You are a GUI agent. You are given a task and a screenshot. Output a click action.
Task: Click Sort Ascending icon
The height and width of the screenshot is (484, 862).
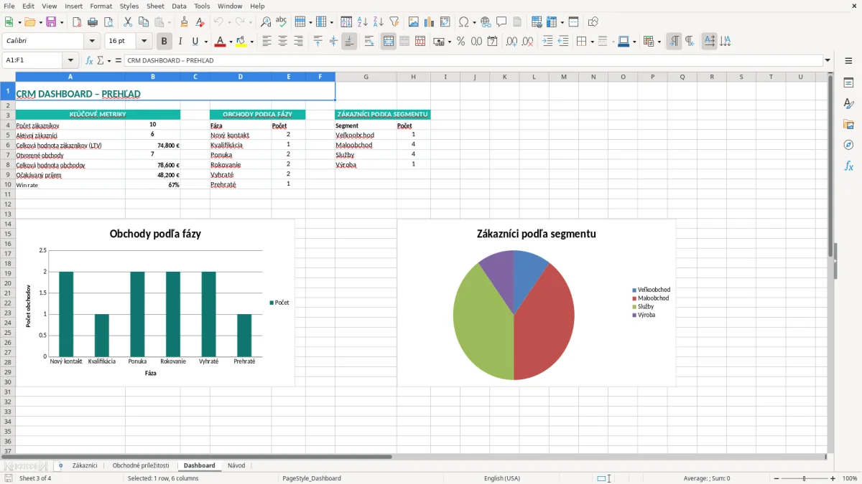pos(363,22)
